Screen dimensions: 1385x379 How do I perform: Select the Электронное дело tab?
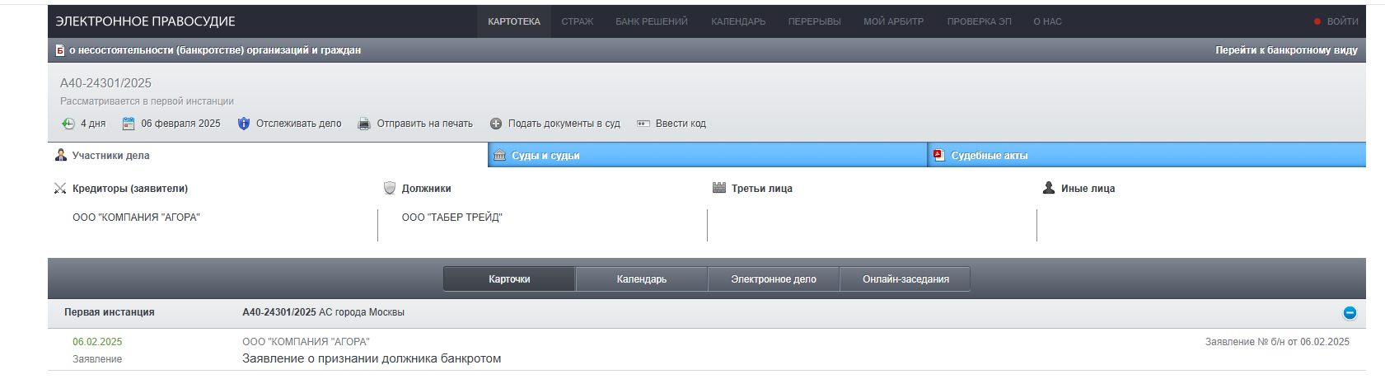[x=774, y=279]
